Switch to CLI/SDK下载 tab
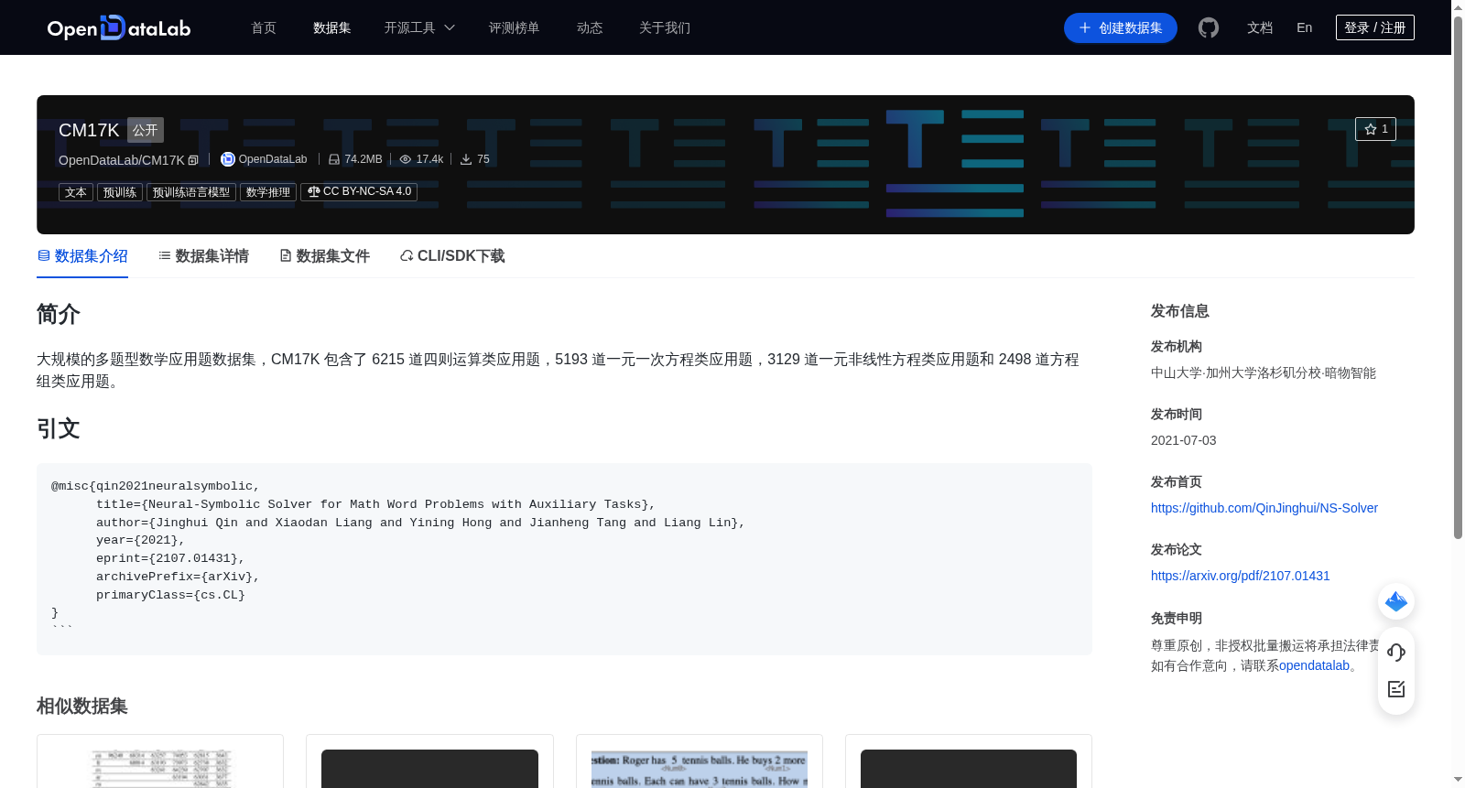This screenshot has width=1465, height=788. coord(452,256)
